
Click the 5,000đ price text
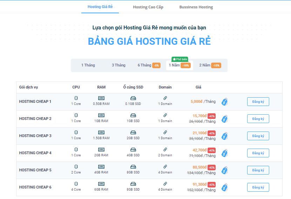click(x=196, y=101)
